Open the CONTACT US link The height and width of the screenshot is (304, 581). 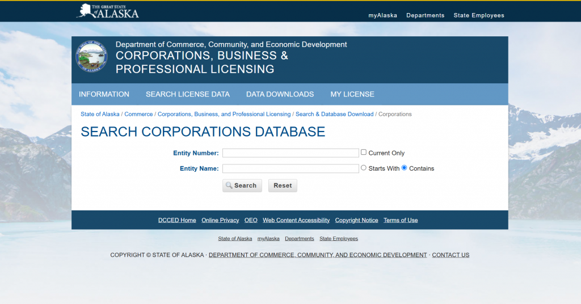pos(451,255)
